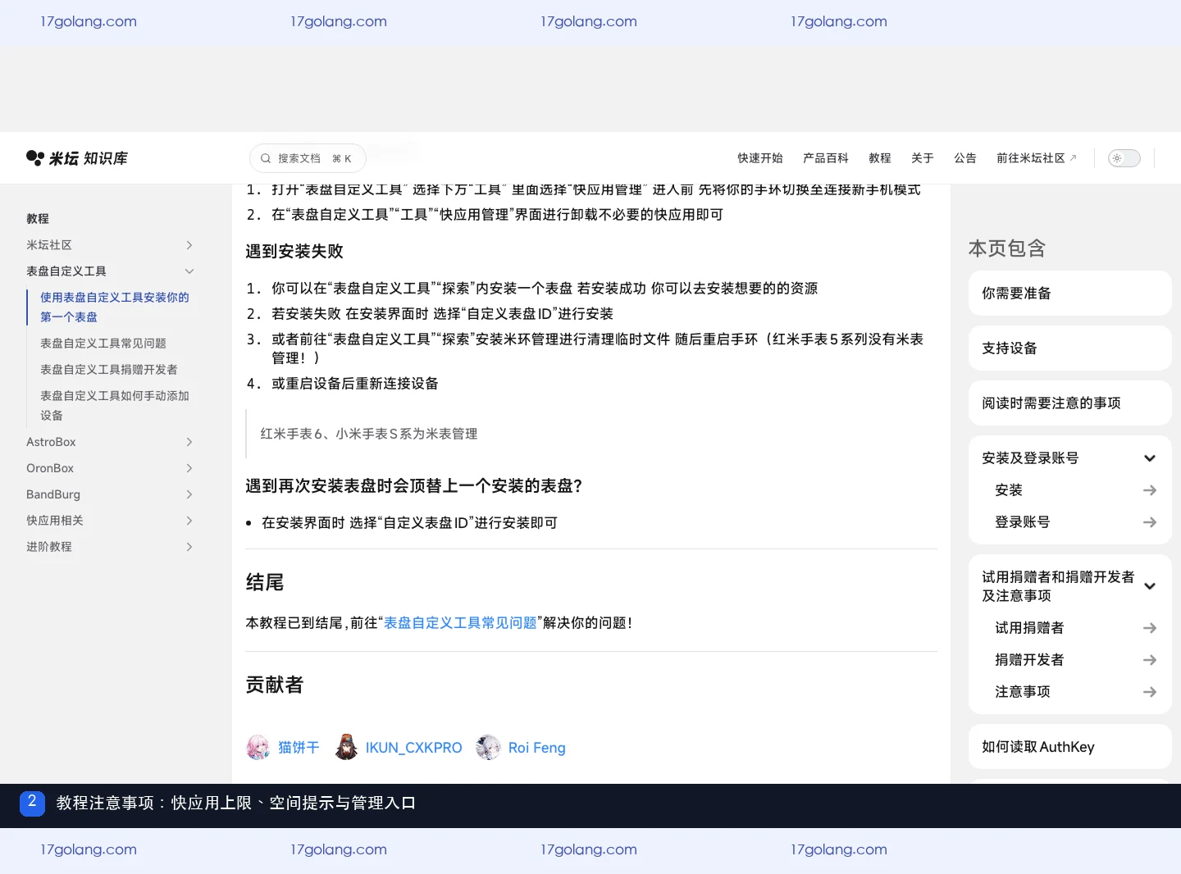Open 快速开始 nav menu item

[x=760, y=158]
